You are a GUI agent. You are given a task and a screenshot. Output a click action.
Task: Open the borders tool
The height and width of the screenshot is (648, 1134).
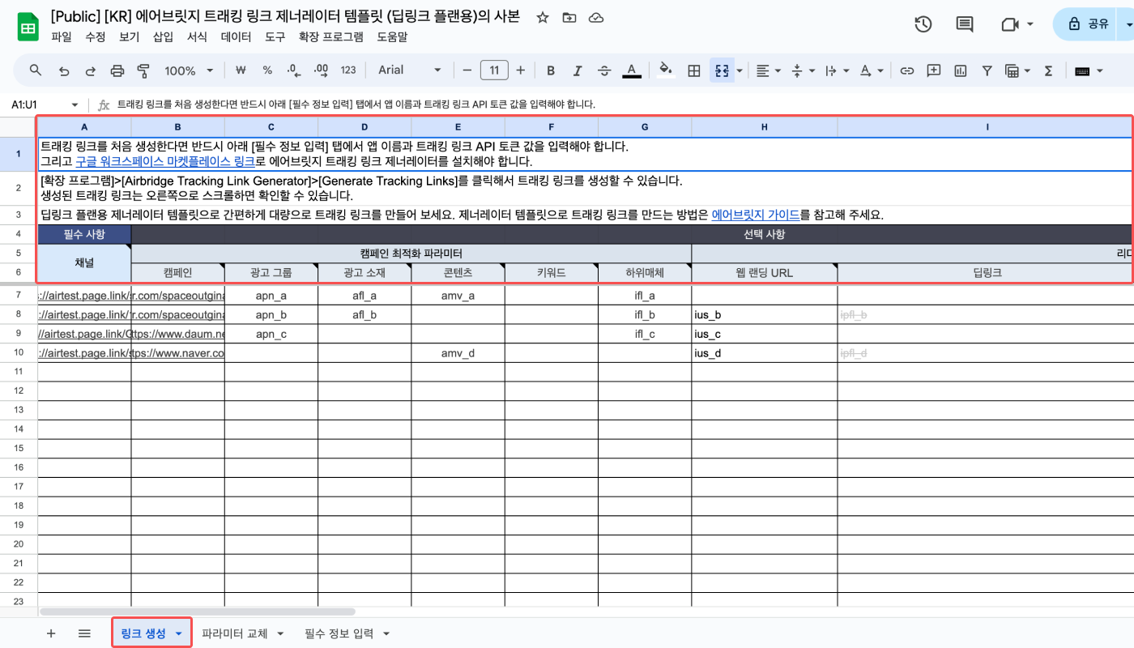[694, 70]
